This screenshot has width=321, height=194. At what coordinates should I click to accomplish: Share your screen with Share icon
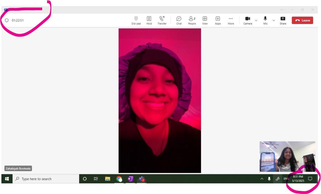283,20
